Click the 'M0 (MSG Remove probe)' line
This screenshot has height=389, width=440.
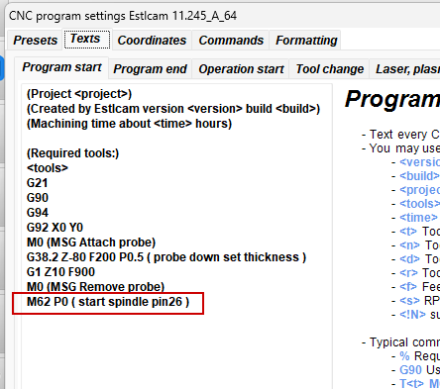click(95, 286)
